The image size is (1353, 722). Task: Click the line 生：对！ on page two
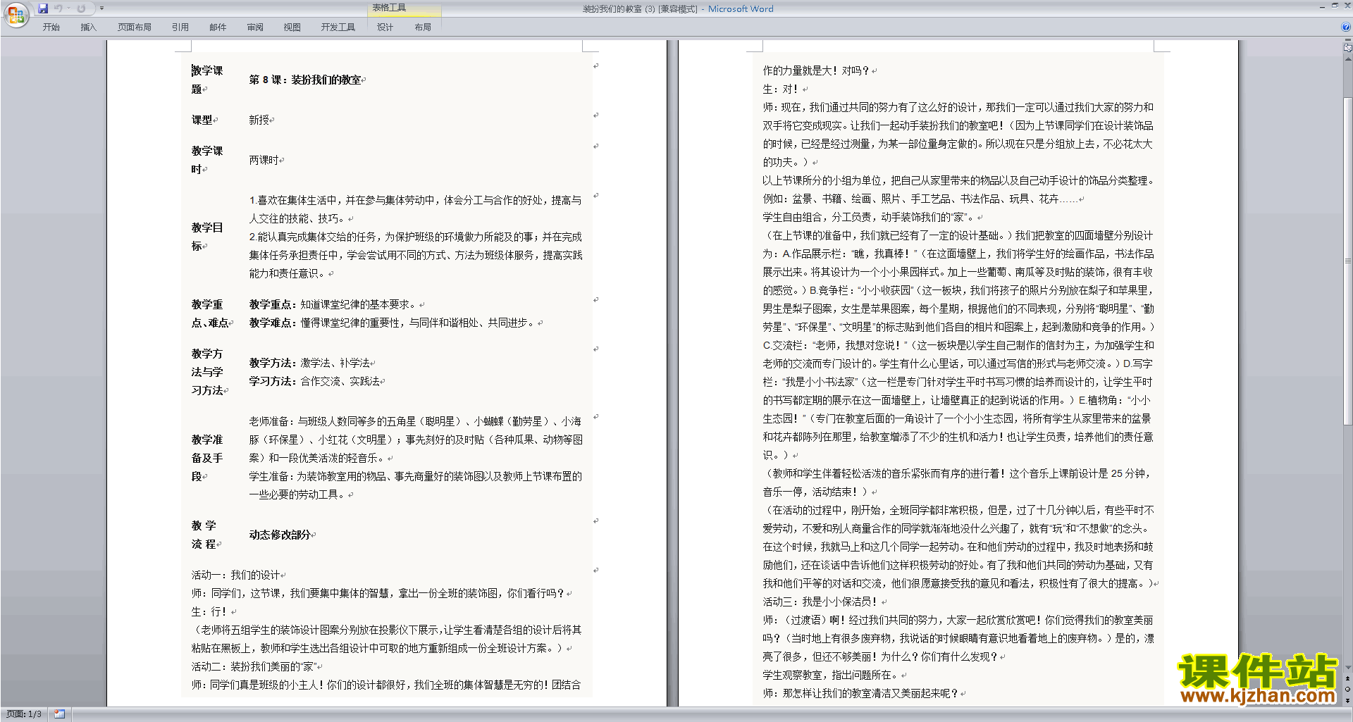tap(780, 89)
